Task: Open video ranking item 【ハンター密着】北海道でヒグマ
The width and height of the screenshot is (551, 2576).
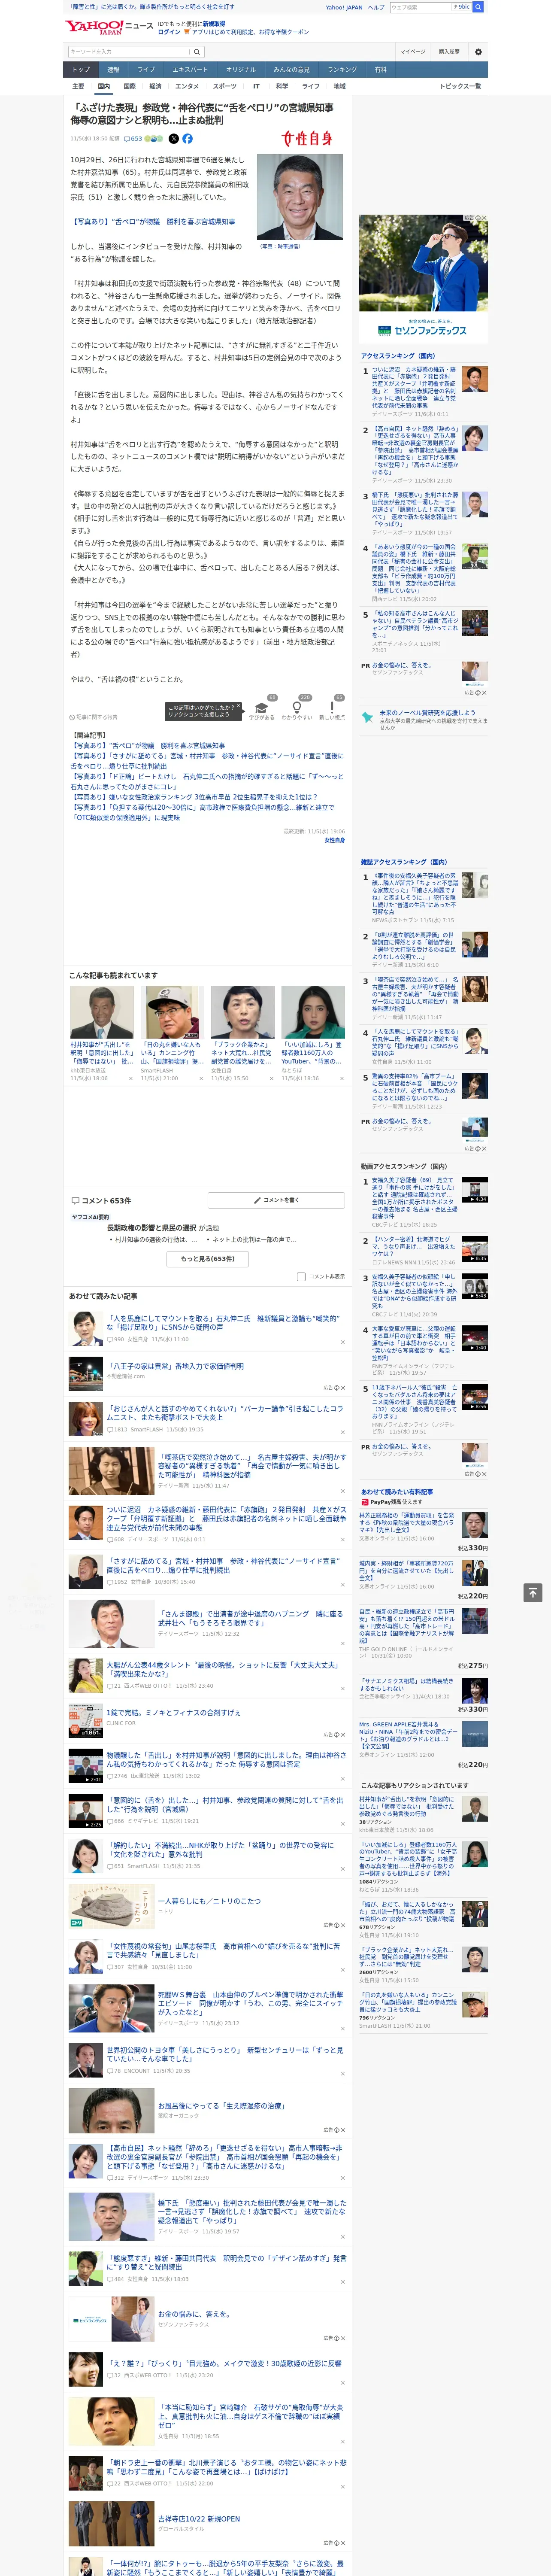Action: tap(425, 1251)
